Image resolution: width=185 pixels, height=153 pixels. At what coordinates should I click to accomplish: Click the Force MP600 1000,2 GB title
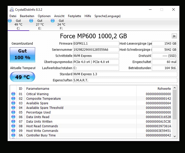pos(94,36)
